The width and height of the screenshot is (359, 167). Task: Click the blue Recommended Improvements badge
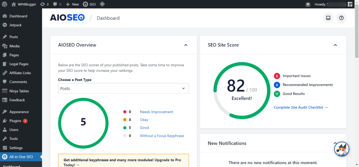click(277, 85)
